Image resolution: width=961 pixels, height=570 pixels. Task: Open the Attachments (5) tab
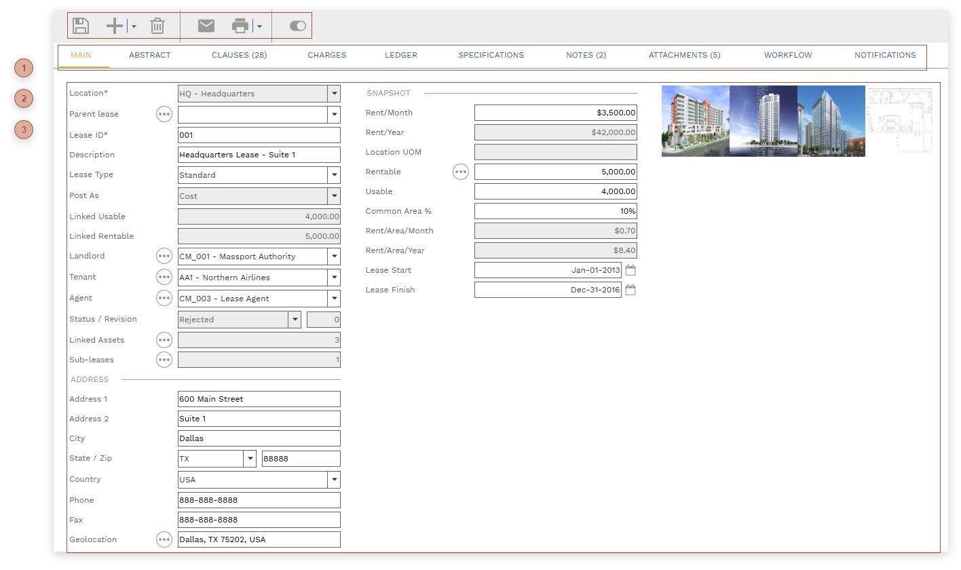(684, 55)
